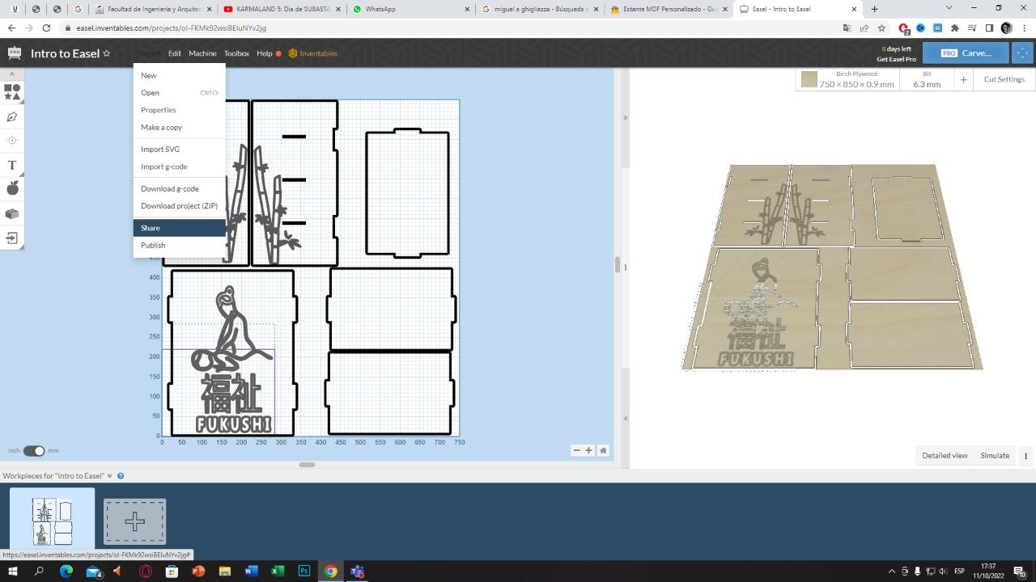1036x582 pixels.
Task: Click the Simulate button
Action: (x=995, y=456)
